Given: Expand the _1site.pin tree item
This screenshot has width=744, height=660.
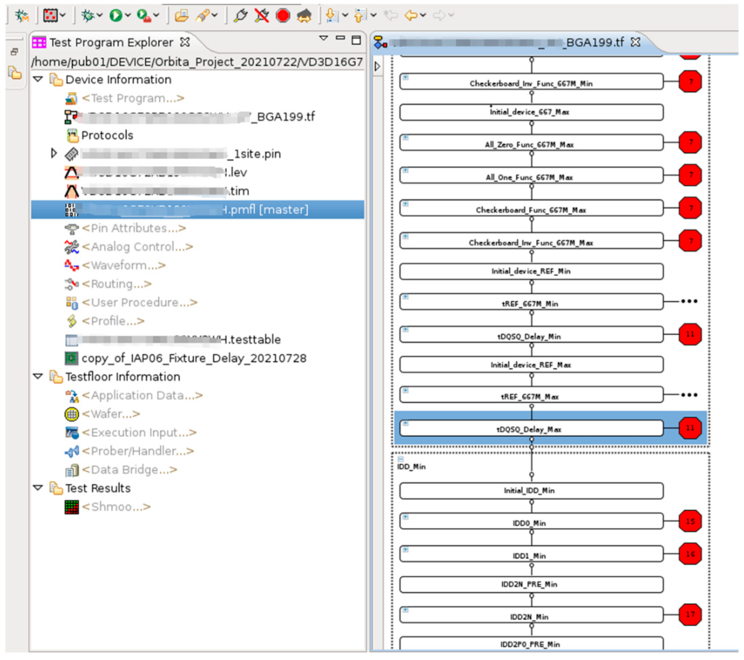Looking at the screenshot, I should pos(54,153).
